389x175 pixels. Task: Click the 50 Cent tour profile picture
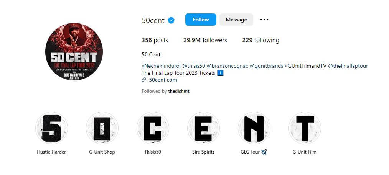pos(74,51)
